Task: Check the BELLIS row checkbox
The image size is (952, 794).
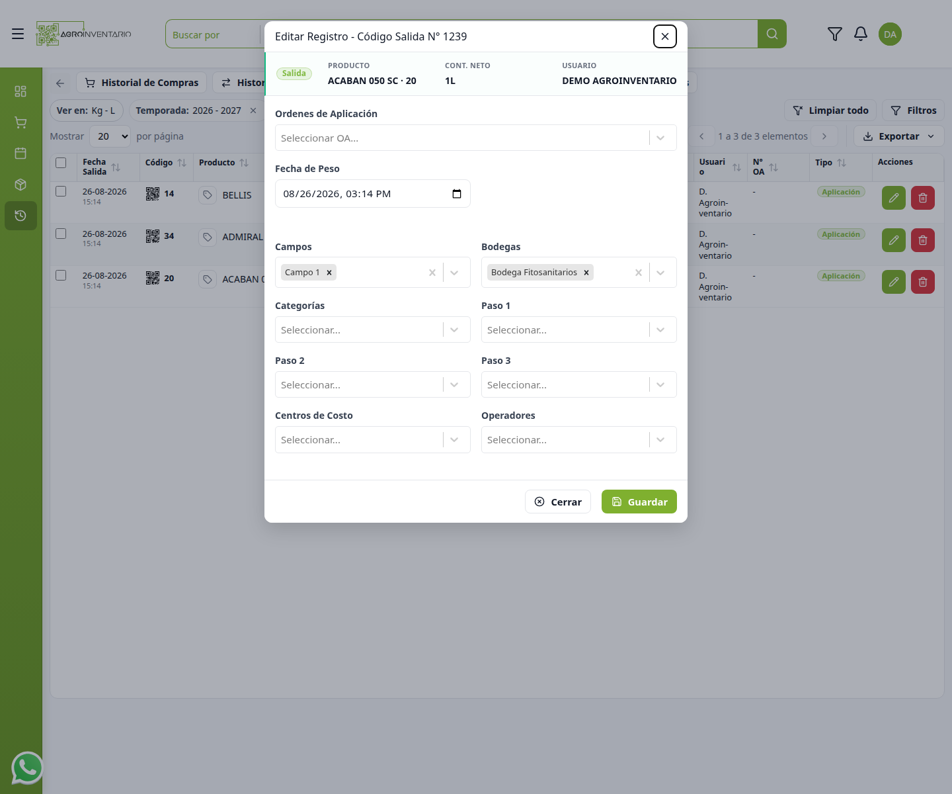Action: point(61,191)
